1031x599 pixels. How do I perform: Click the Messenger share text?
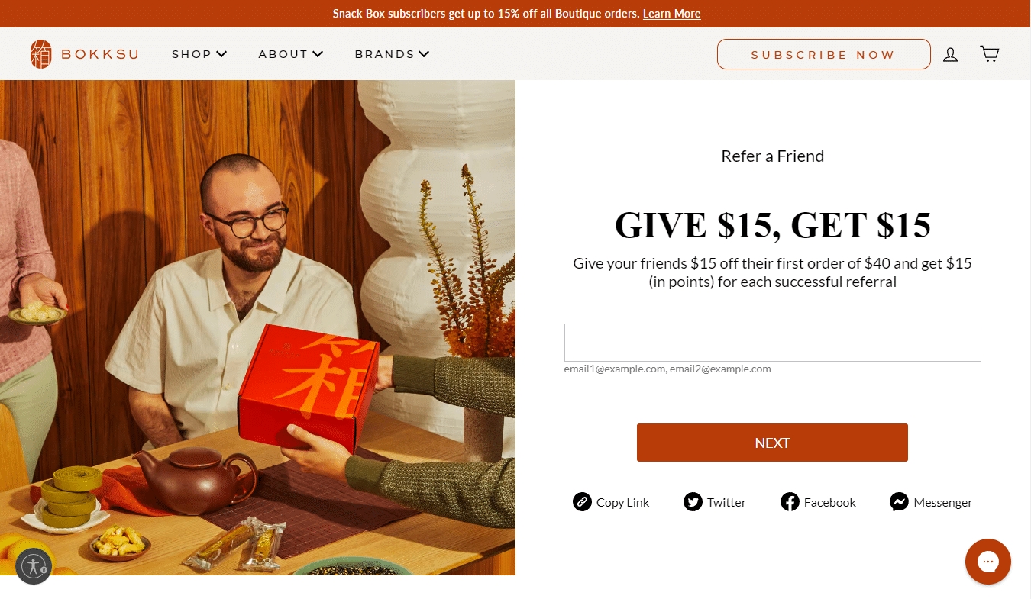tap(943, 502)
